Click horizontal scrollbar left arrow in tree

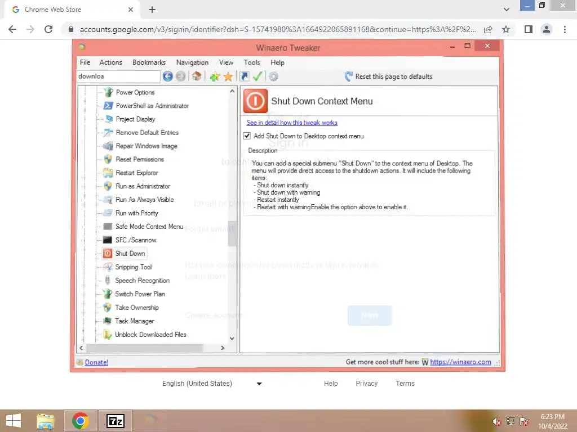(81, 348)
